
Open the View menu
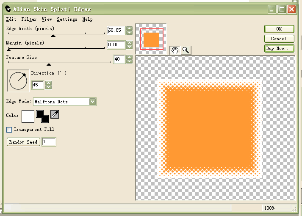[47, 19]
